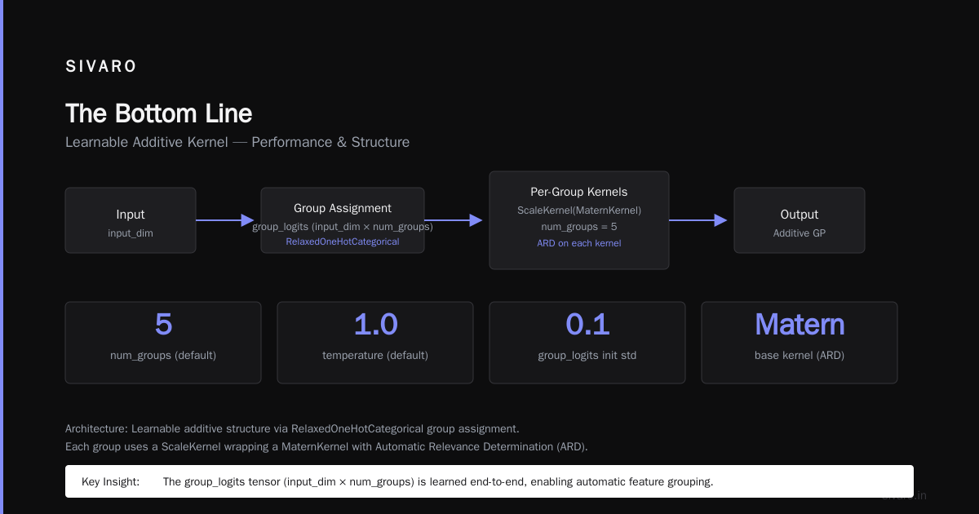
Task: Click the Group Assignment node
Action: click(343, 220)
